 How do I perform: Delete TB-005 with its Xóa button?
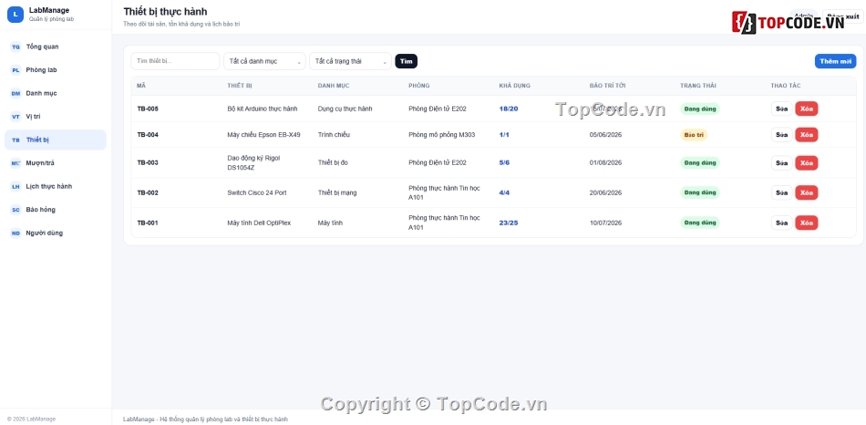807,109
